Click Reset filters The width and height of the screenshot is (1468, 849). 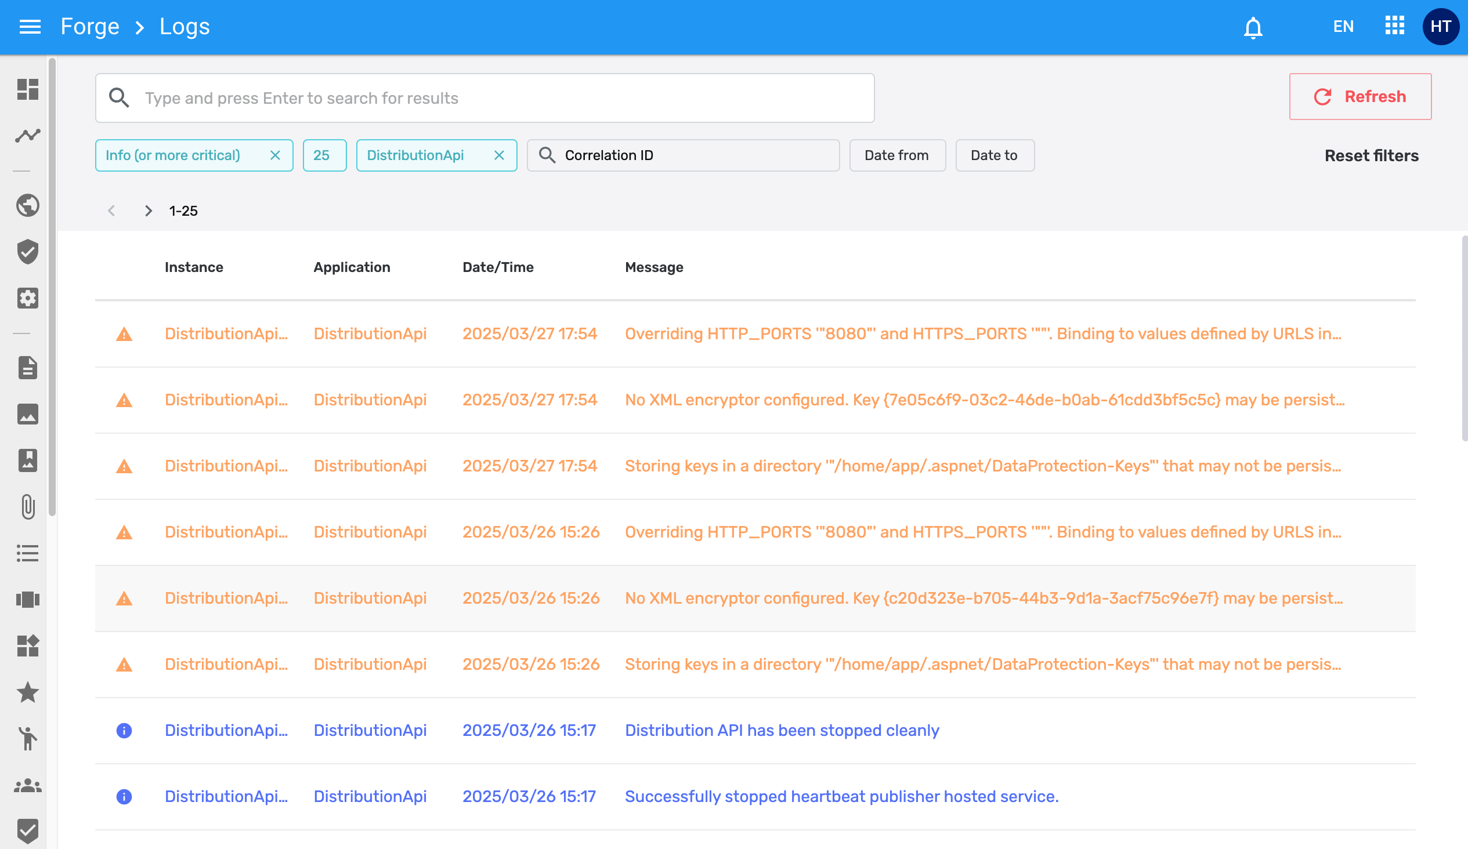1371,156
